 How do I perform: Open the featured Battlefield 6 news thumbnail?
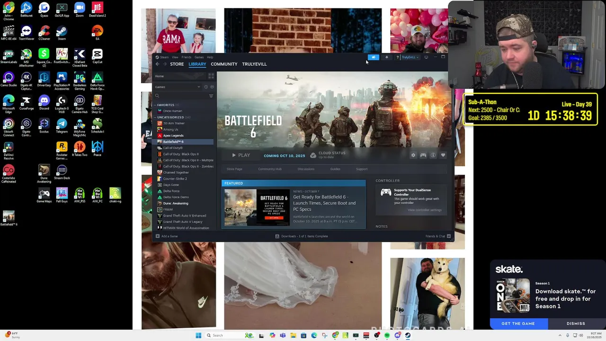(x=257, y=207)
